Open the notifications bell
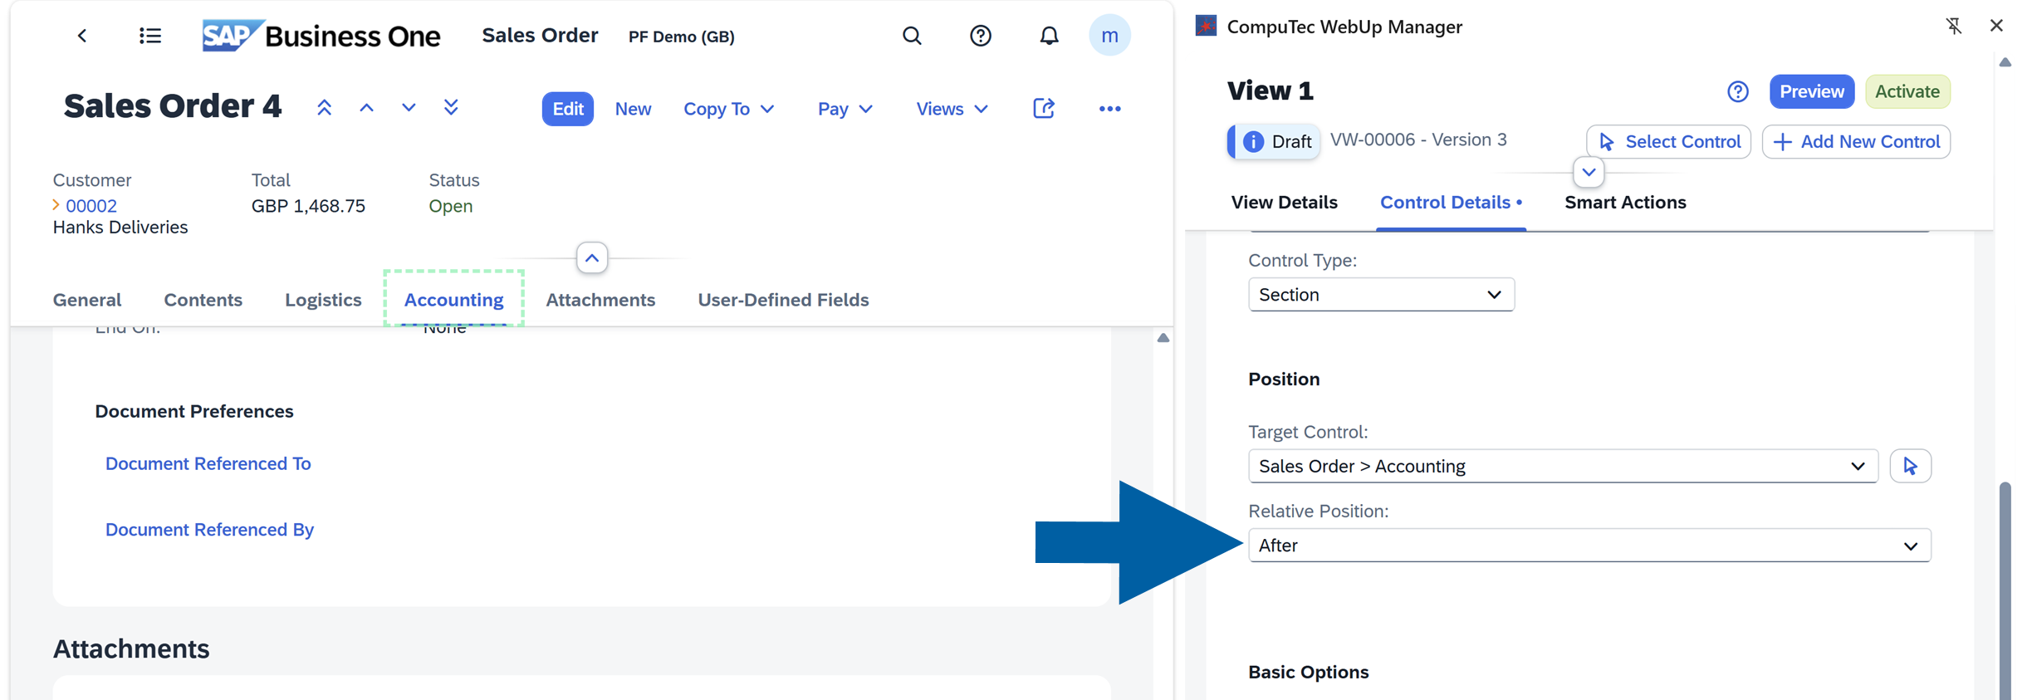The width and height of the screenshot is (2027, 700). (1050, 36)
